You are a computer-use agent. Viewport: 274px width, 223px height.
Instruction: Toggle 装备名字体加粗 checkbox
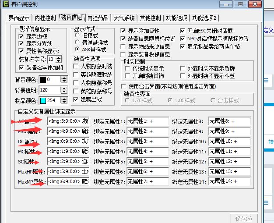pos(21,67)
